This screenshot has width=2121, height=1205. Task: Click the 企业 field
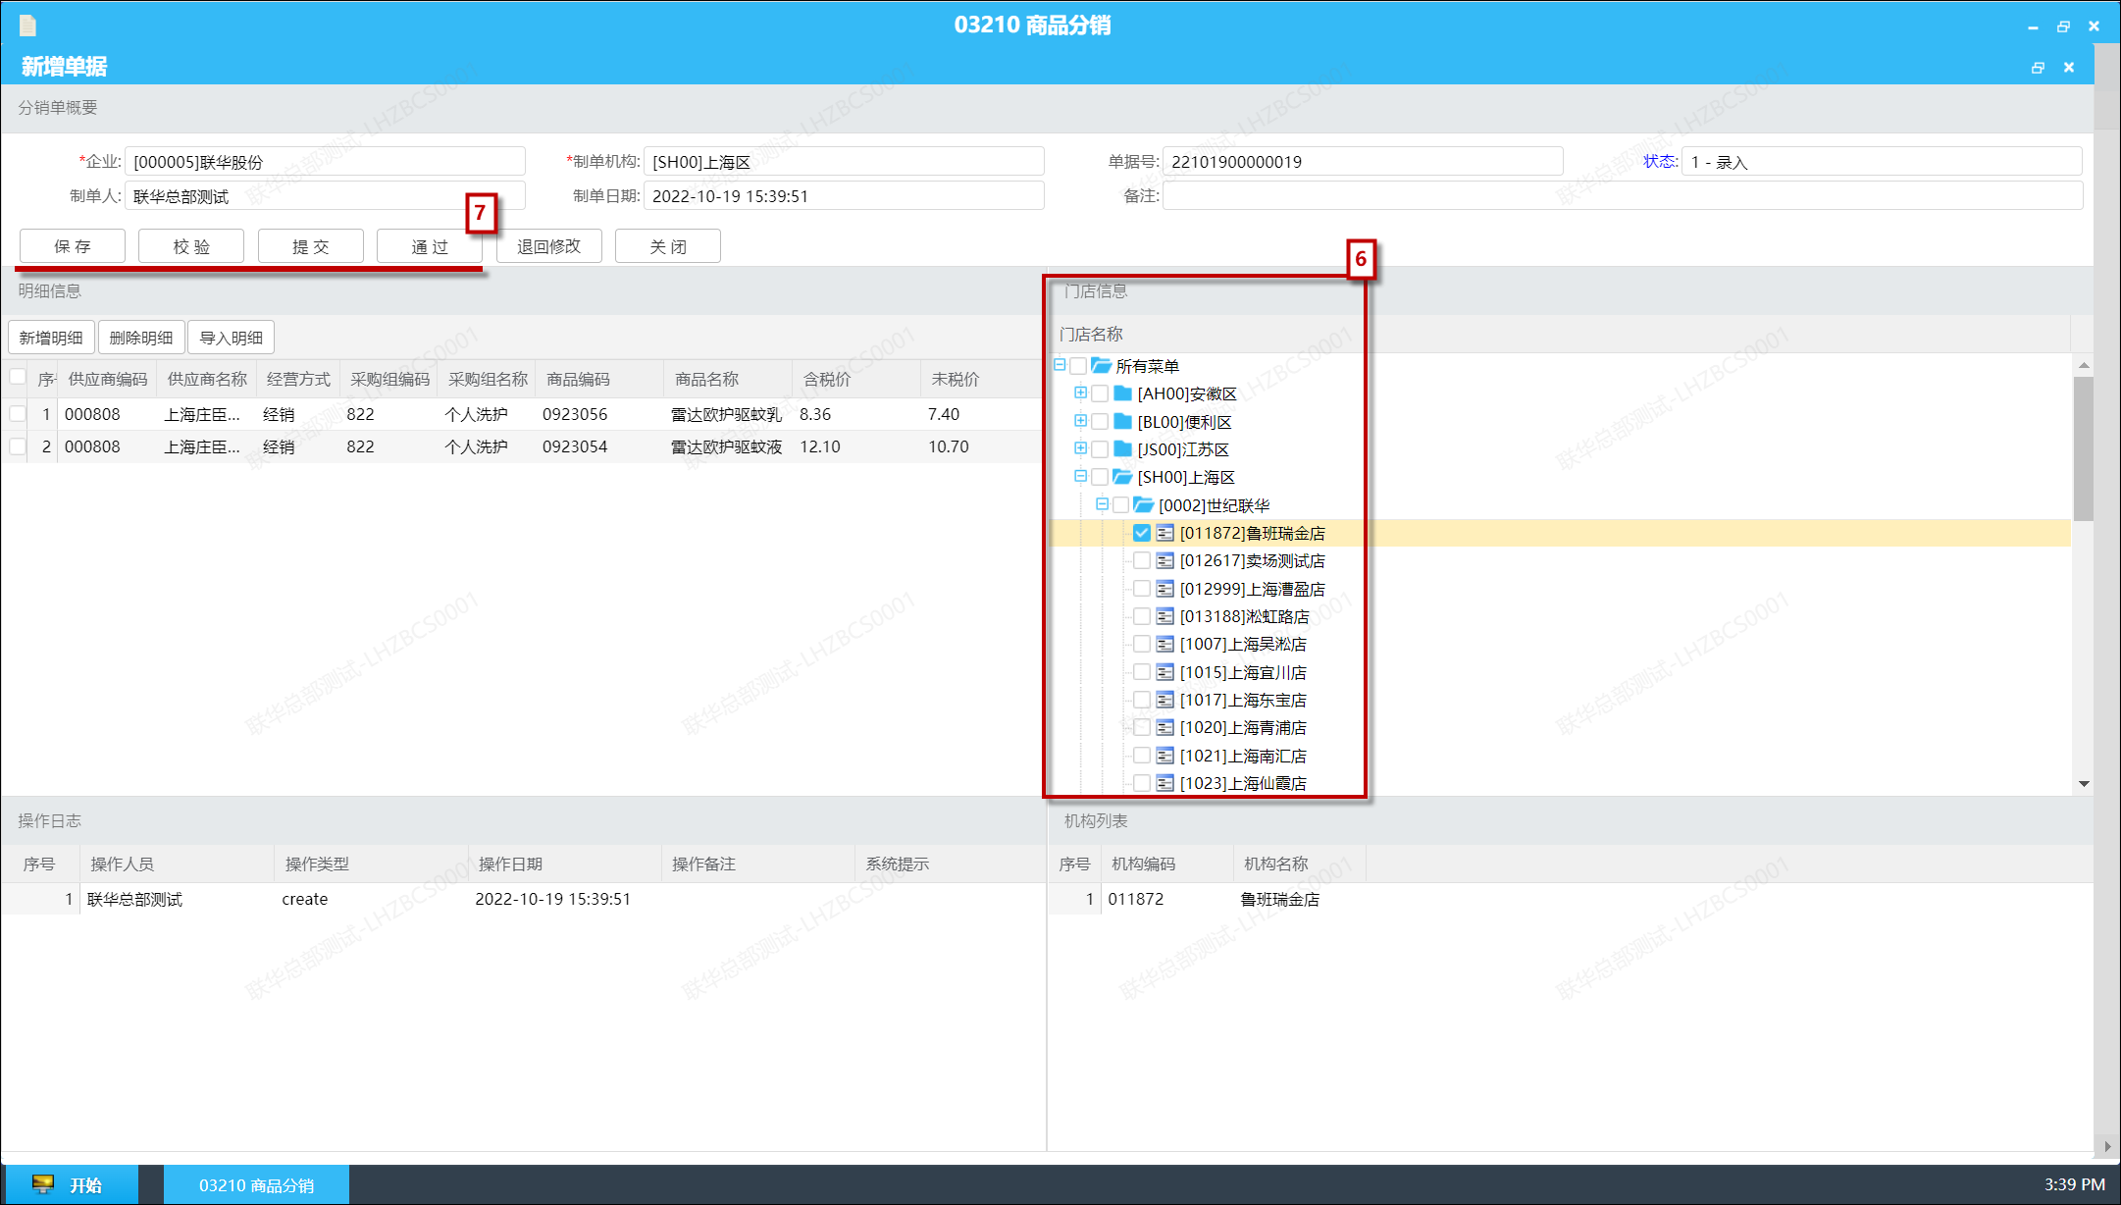pos(325,161)
